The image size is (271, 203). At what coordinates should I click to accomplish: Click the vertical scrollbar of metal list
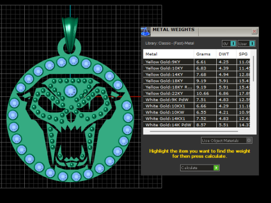point(253,69)
